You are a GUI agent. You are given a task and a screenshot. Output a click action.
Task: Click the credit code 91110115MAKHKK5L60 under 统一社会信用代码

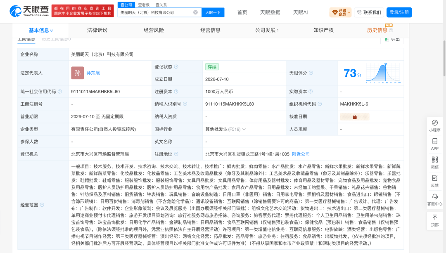tap(95, 92)
